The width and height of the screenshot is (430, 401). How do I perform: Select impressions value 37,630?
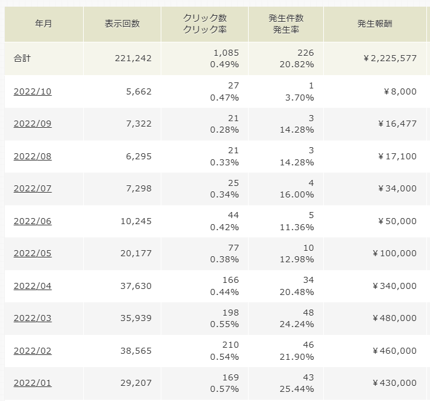click(136, 286)
